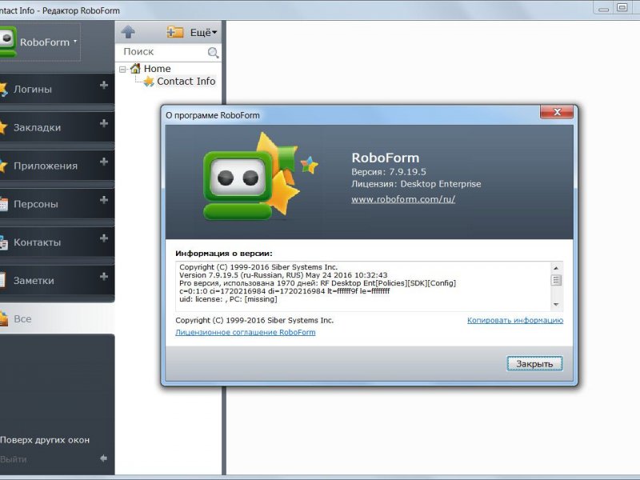Open the Ещё dropdown menu
This screenshot has height=480, width=640.
point(204,32)
